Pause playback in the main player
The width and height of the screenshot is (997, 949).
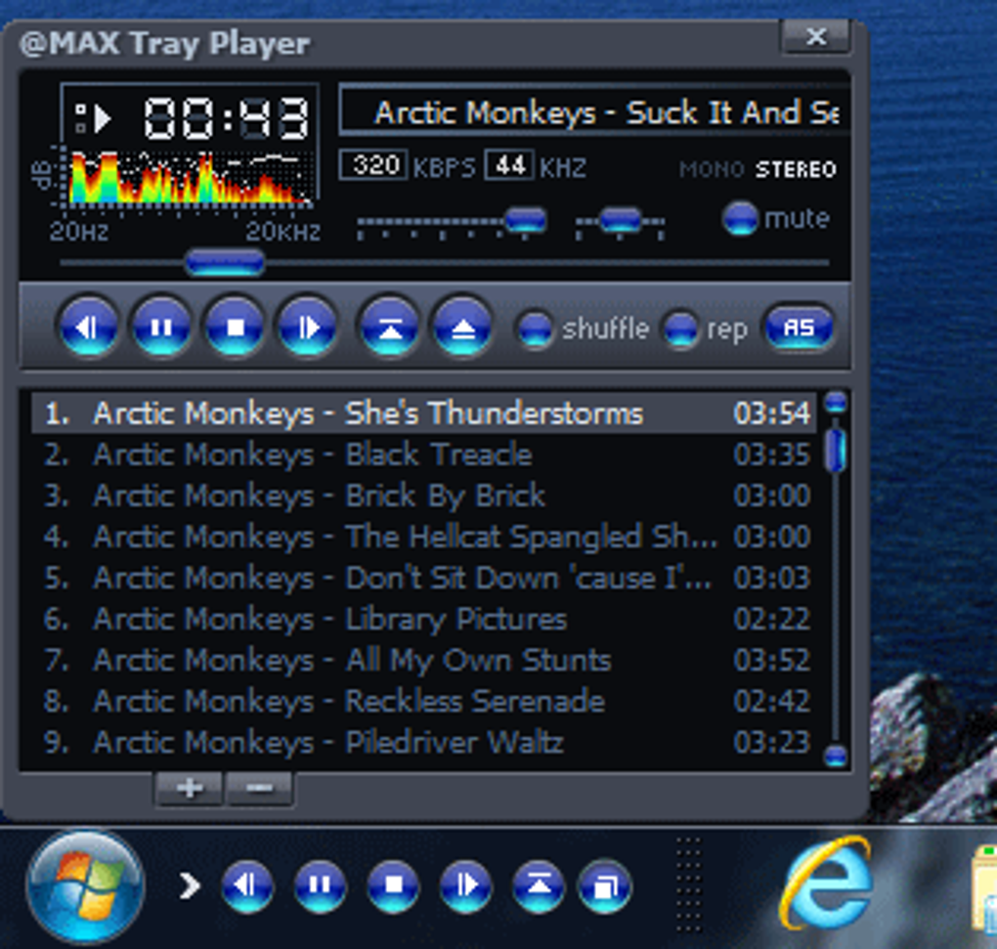[x=161, y=328]
